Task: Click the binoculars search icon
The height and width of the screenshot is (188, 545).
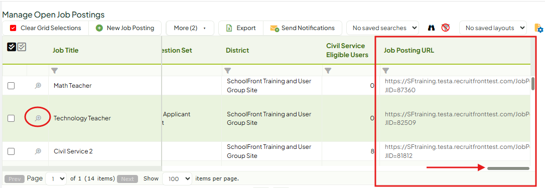Action: point(432,28)
